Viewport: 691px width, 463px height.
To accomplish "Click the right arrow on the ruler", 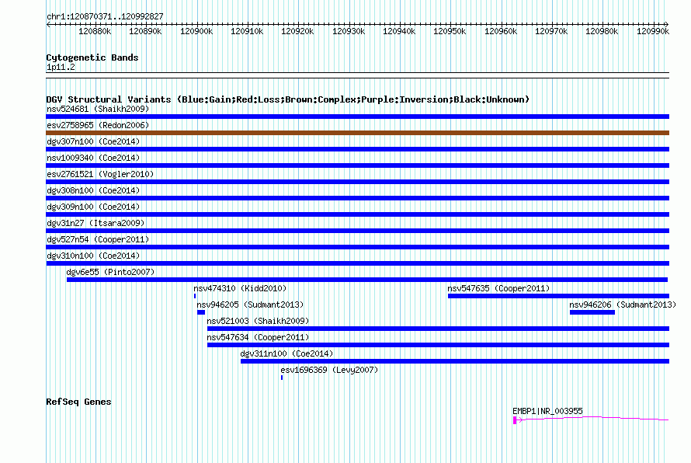I will coord(667,24).
